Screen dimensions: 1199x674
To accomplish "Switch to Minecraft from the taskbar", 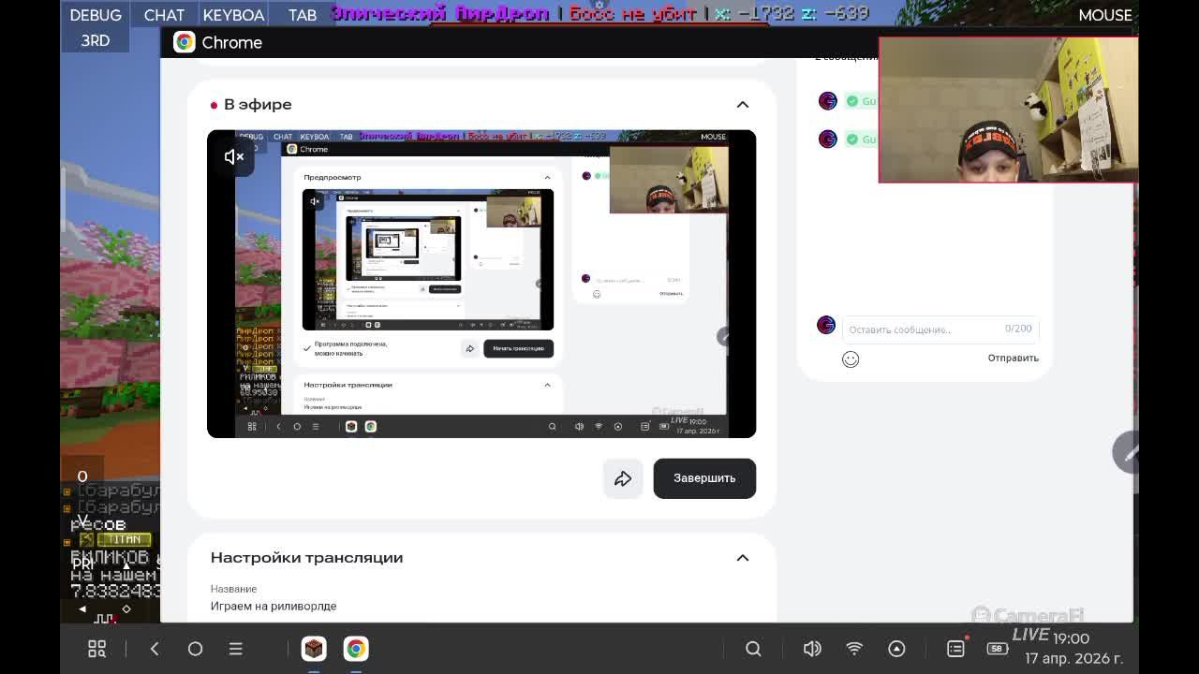I will click(x=314, y=648).
